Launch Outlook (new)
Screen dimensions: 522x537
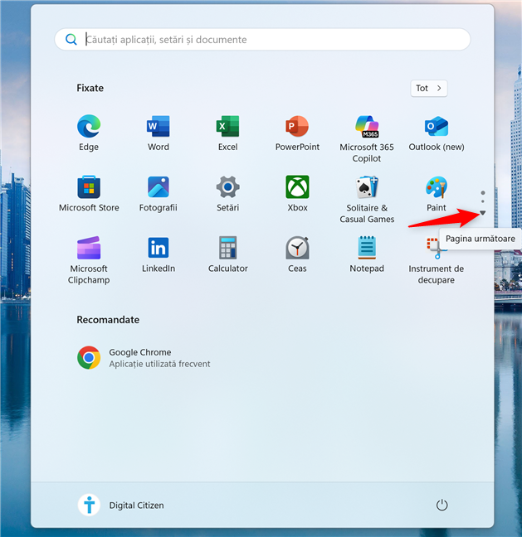[437, 133]
